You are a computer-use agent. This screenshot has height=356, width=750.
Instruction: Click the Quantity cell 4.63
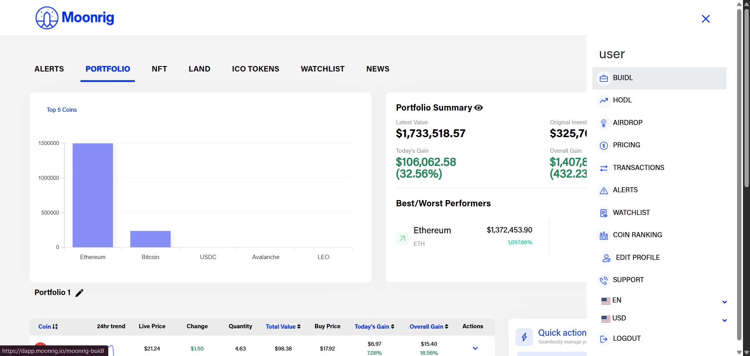point(240,349)
